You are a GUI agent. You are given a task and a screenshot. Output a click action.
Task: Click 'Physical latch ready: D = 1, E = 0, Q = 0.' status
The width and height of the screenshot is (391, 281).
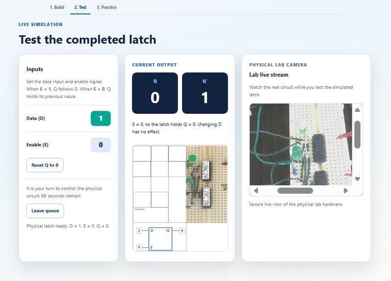pyautogui.click(x=68, y=226)
